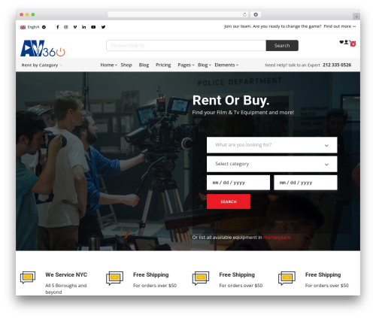Screen dimensions: 376x318
Task: Open the Pricing menu item
Action: (163, 65)
